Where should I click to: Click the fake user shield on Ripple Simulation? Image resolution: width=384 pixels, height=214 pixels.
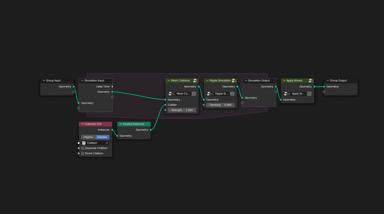click(232, 94)
